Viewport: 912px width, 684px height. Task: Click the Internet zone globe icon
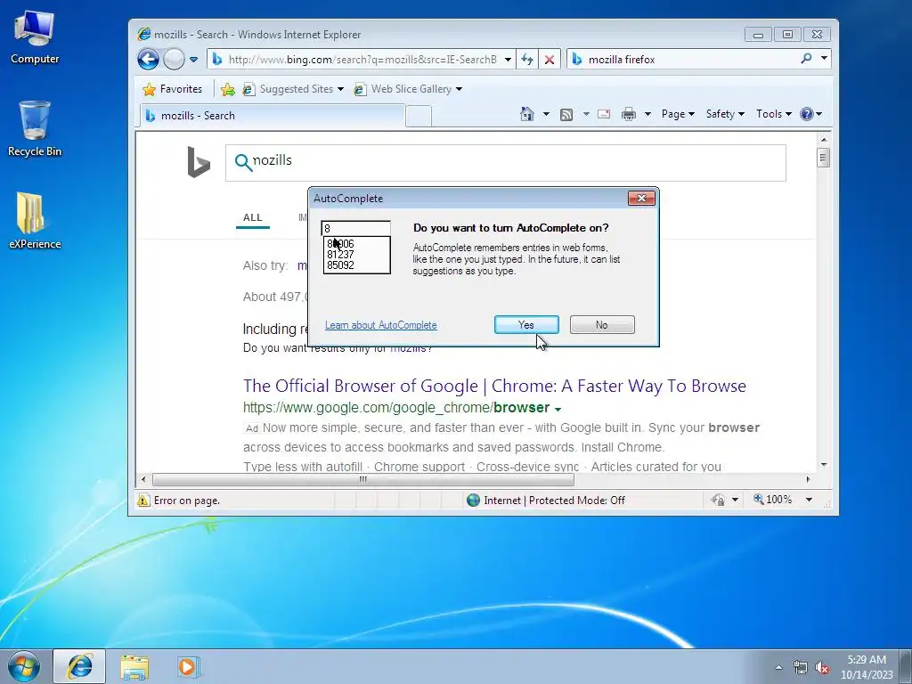(x=474, y=501)
